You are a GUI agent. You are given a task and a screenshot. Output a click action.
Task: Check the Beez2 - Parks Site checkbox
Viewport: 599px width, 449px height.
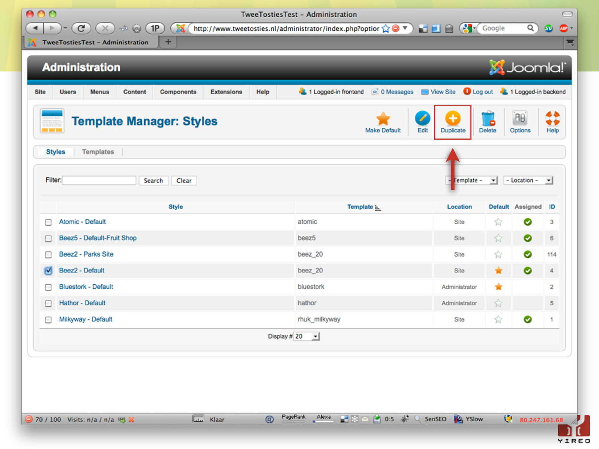click(x=48, y=255)
